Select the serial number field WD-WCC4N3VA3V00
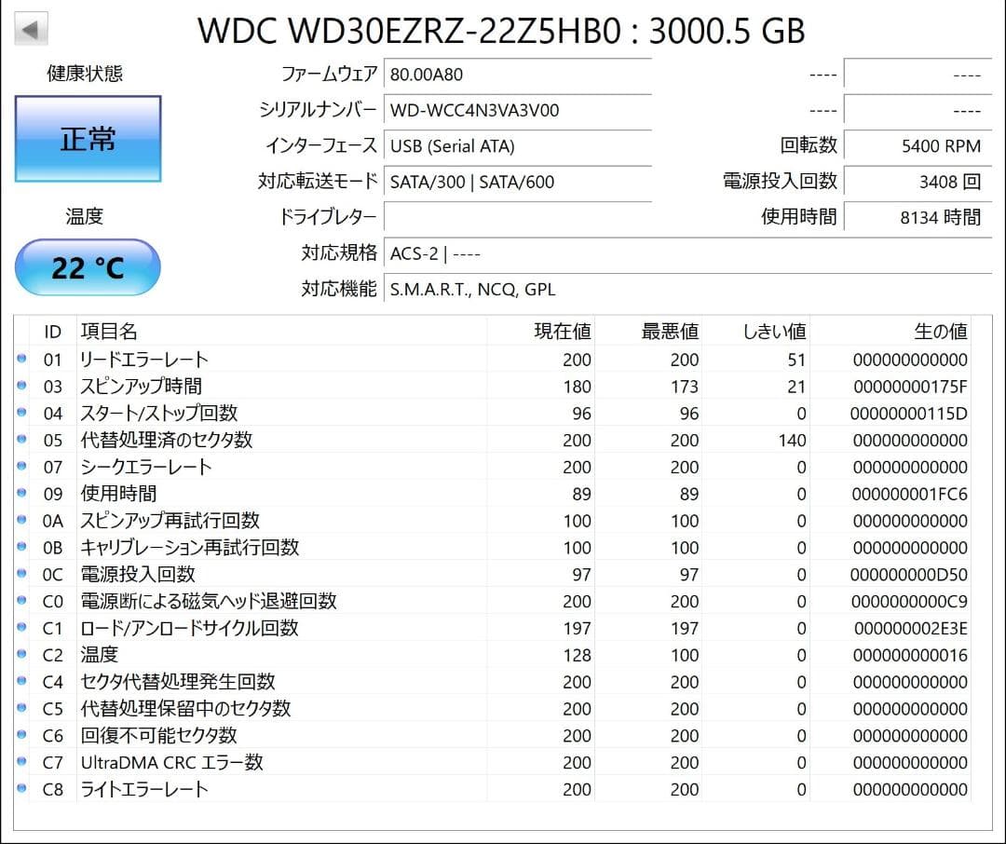Viewport: 1006px width, 844px height. coord(518,110)
